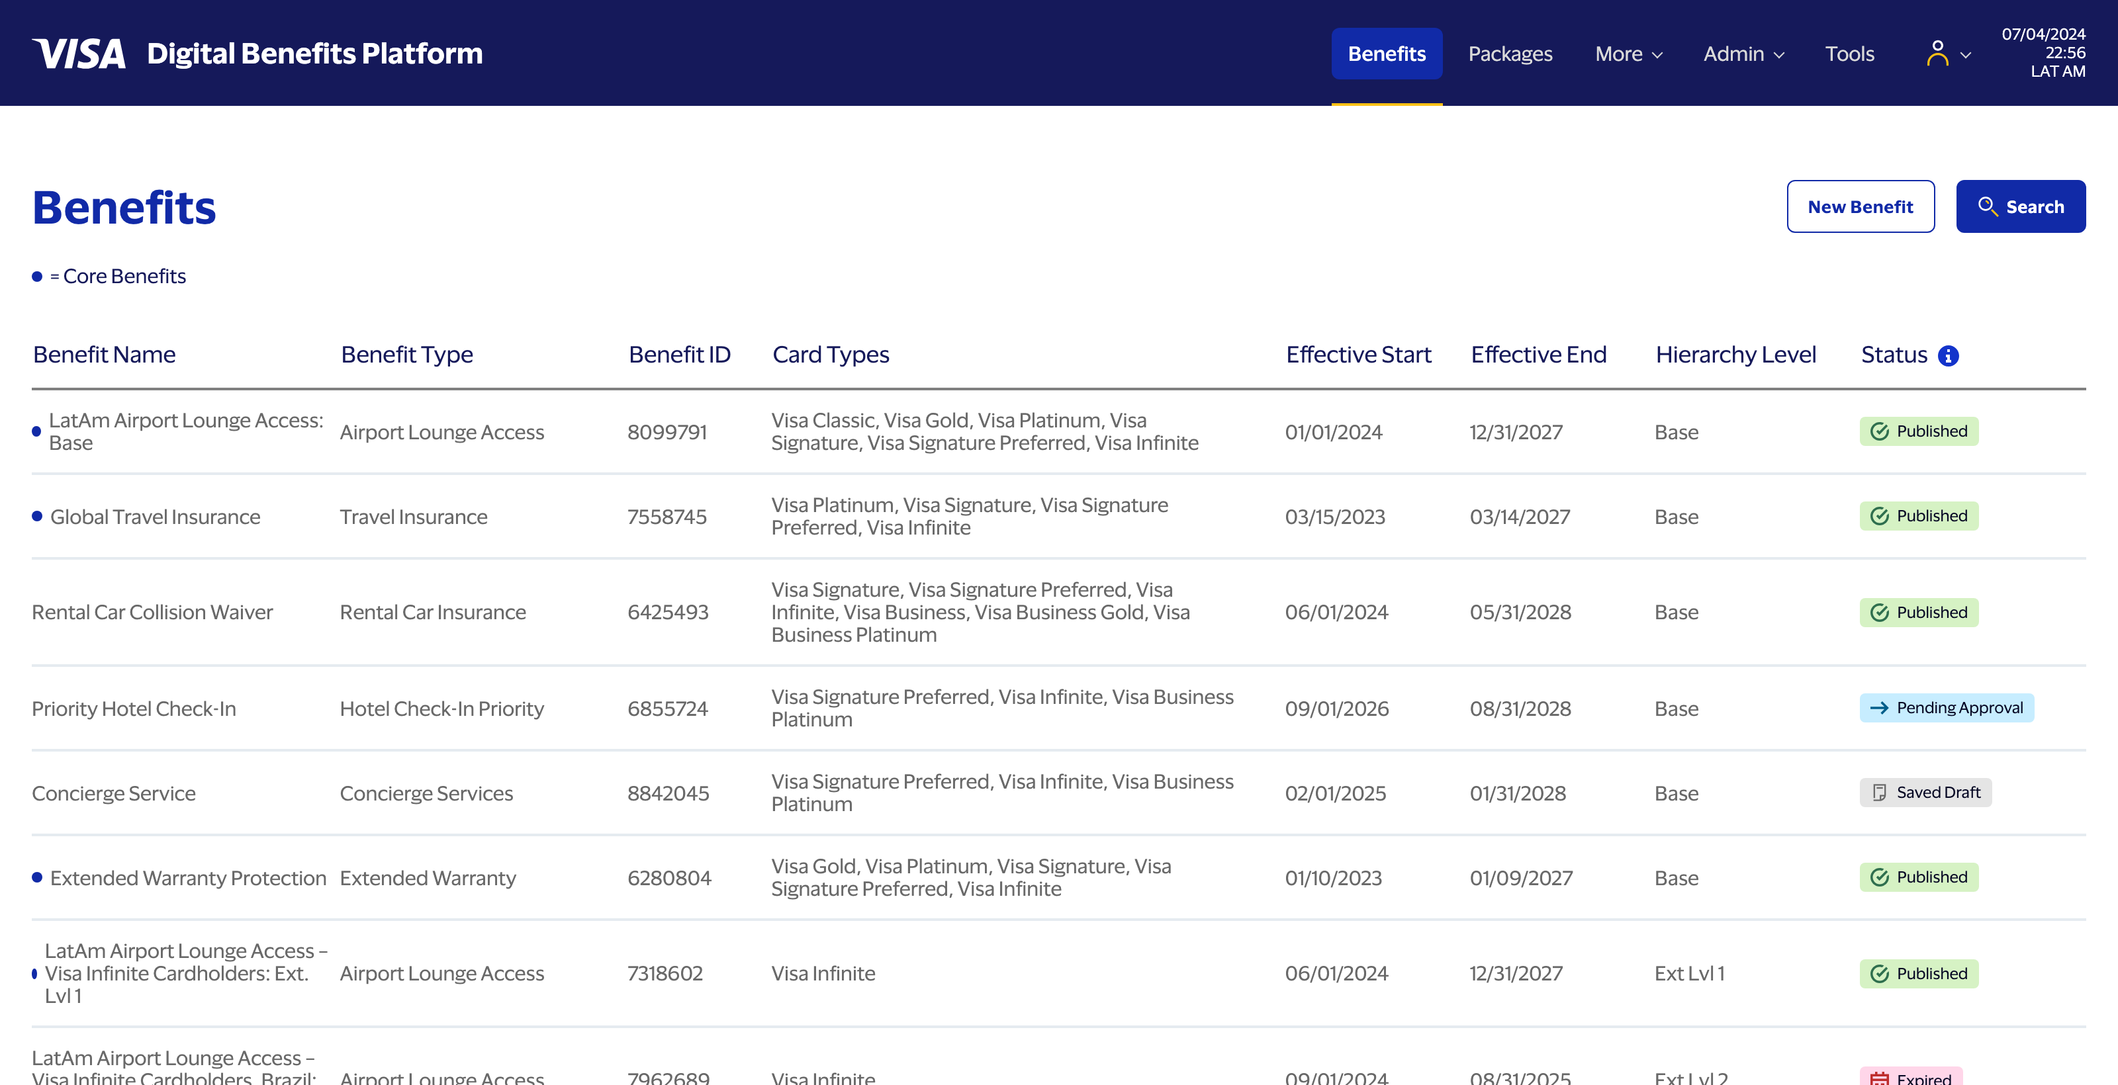Viewport: 2118px width, 1085px height.
Task: Click the Published check icon for LatAm Airport Lounge Access: Base
Action: (1880, 431)
